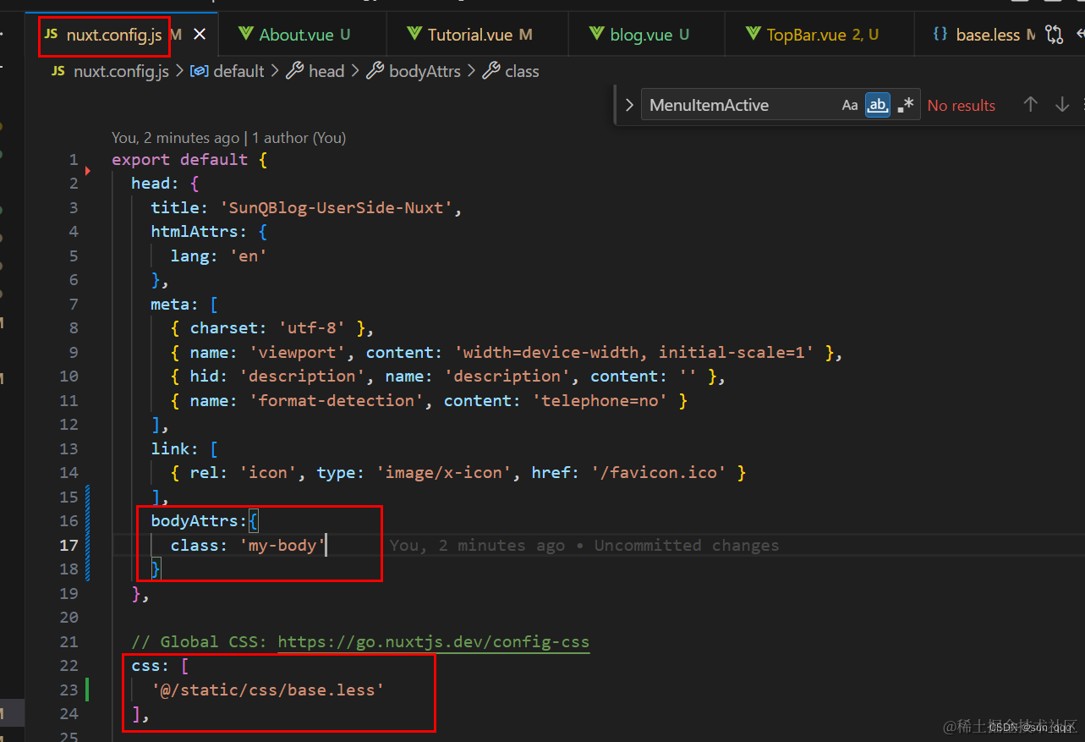Screen dimensions: 1085x742
Task: Click the Vue icon on blog.vue tab
Action: coord(597,34)
